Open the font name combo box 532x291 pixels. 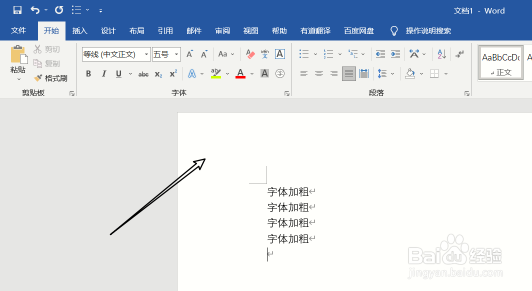[116, 54]
